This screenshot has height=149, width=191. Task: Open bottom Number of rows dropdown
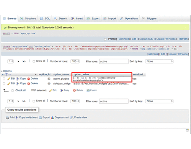(x=75, y=101)
